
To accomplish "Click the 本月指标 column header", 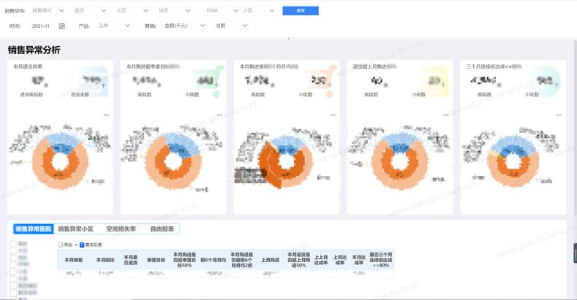I will pos(105,260).
